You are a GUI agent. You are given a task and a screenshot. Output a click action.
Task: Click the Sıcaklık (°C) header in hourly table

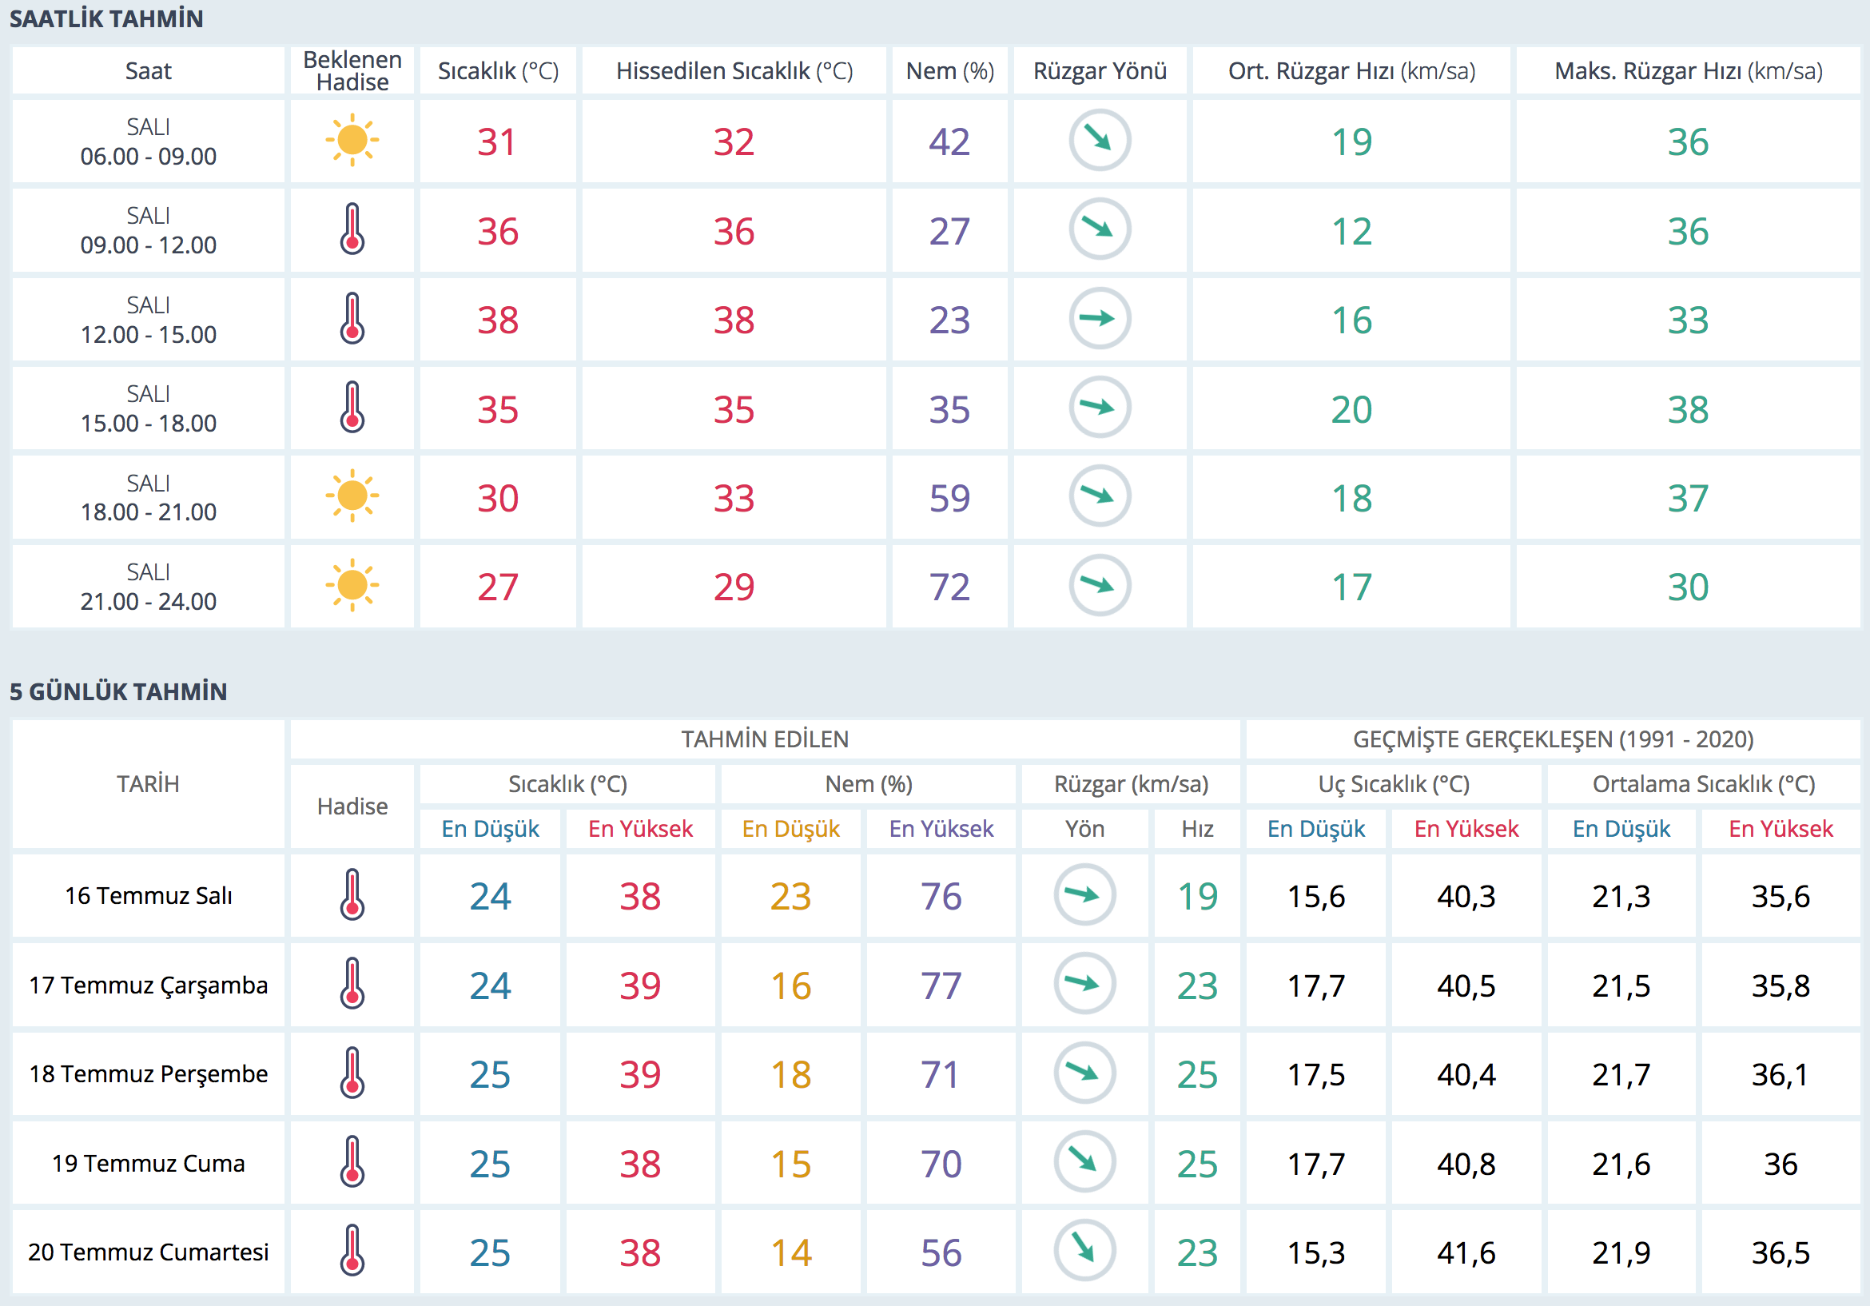[498, 71]
